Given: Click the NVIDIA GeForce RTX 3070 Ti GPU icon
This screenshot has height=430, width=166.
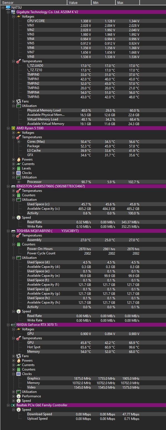Looking at the screenshot, I should (13, 325).
